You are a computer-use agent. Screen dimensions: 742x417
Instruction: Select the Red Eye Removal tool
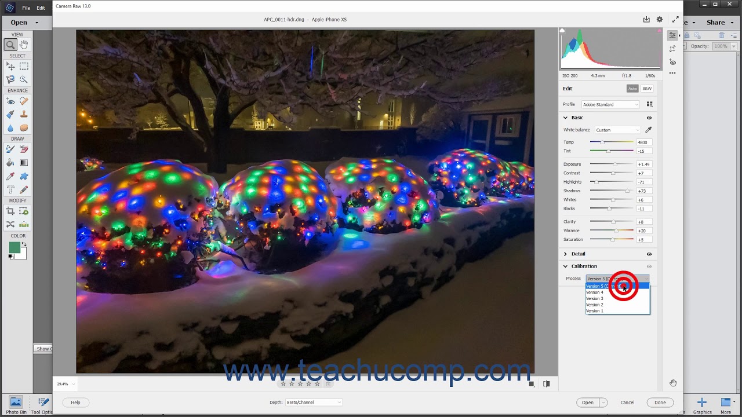10,101
